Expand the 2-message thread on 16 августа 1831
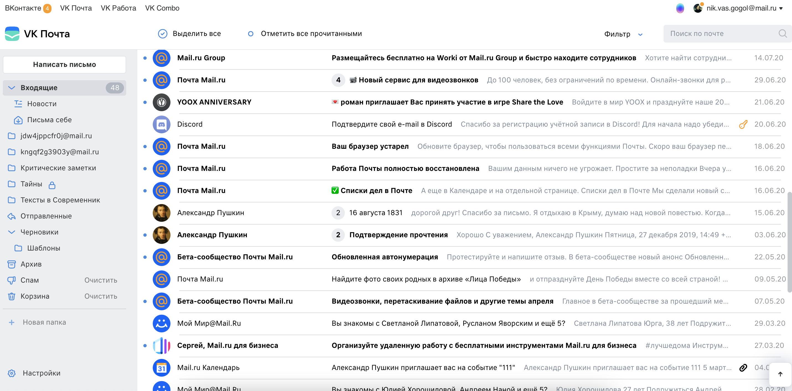Viewport: 792px width, 391px height. coord(338,213)
